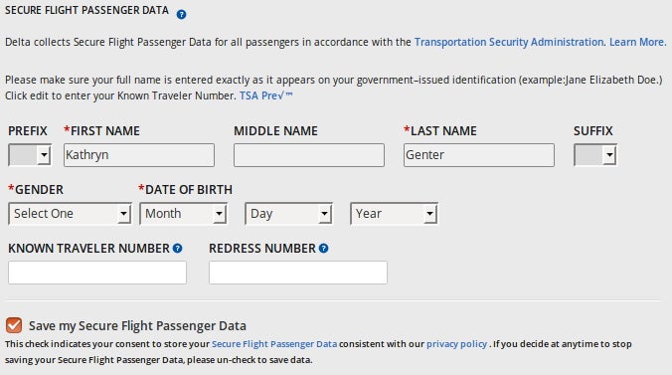Open the Redress Number help icon
Screen dimensions: 672x375
click(323, 249)
